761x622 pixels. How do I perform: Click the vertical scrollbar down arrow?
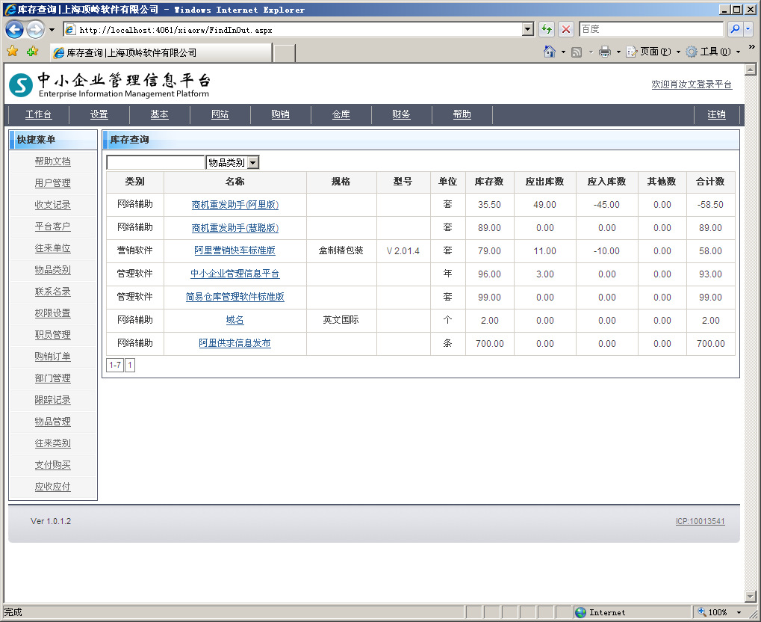coord(751,596)
